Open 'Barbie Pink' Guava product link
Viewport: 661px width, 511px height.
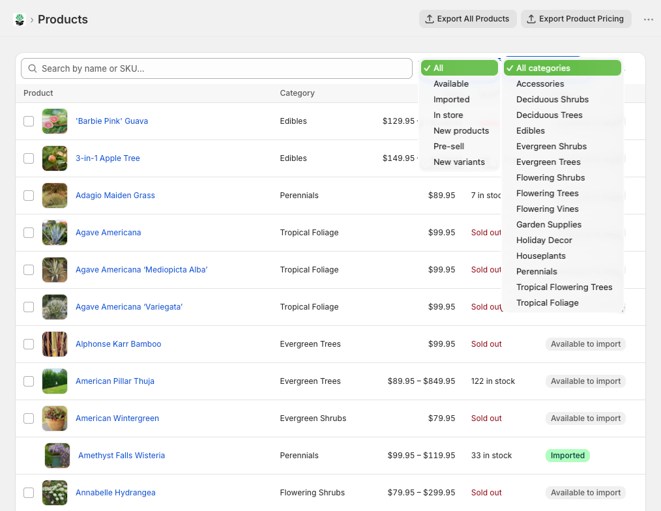[111, 121]
